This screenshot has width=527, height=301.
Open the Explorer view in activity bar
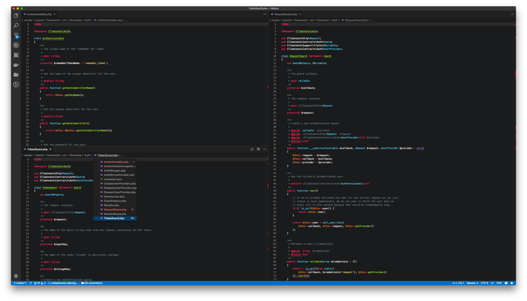16,16
